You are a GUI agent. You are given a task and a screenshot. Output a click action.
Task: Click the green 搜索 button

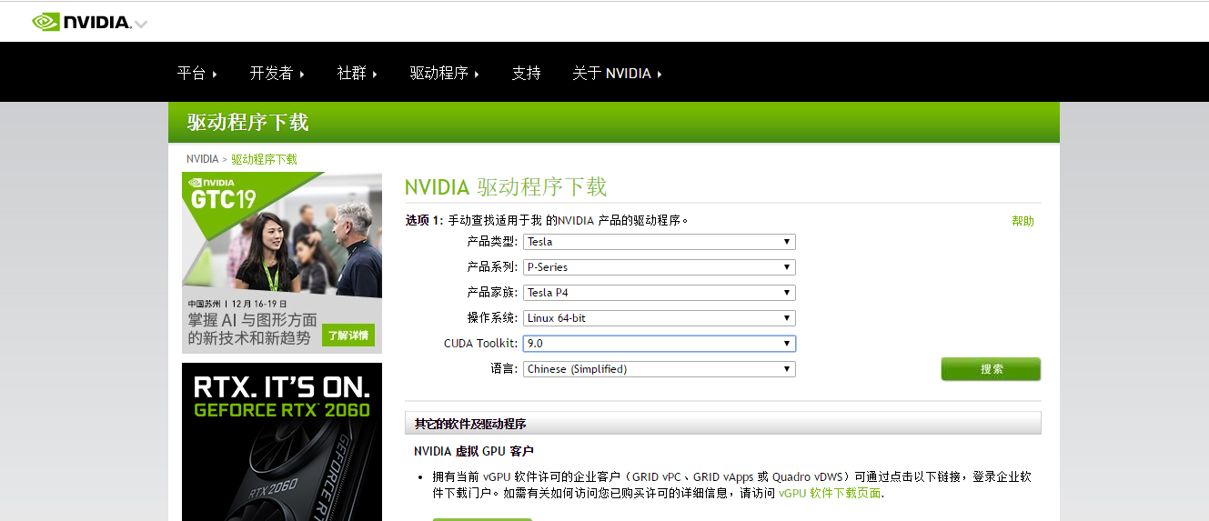[991, 369]
